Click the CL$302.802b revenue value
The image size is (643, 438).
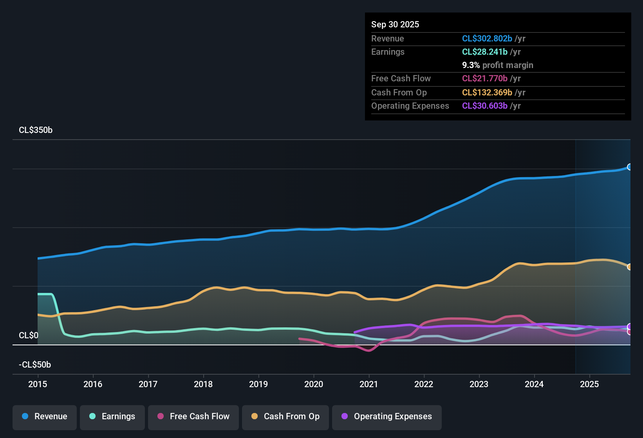[x=487, y=38]
